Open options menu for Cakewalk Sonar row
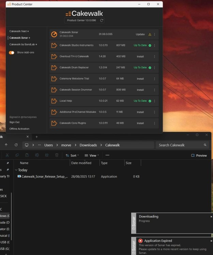 154,34
